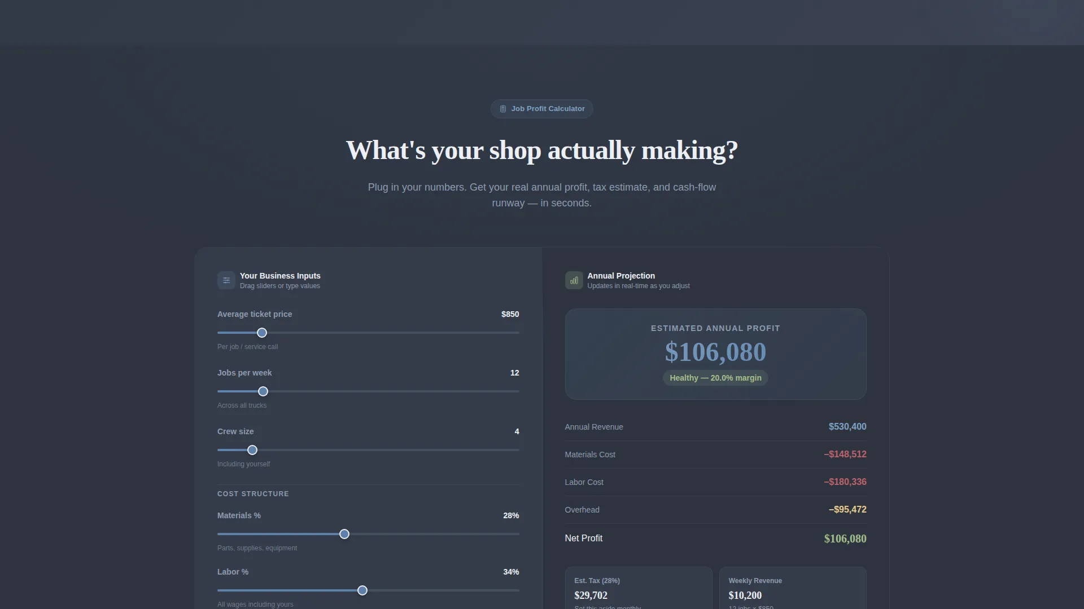
Task: Click the ESTIMATED ANNUAL PROFIT label
Action: pyautogui.click(x=715, y=328)
